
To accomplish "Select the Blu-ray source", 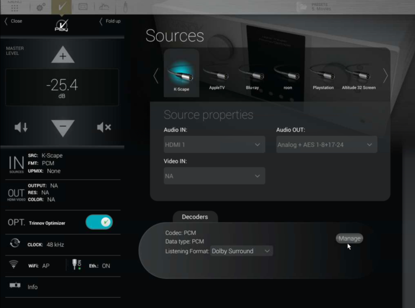I will [x=252, y=77].
